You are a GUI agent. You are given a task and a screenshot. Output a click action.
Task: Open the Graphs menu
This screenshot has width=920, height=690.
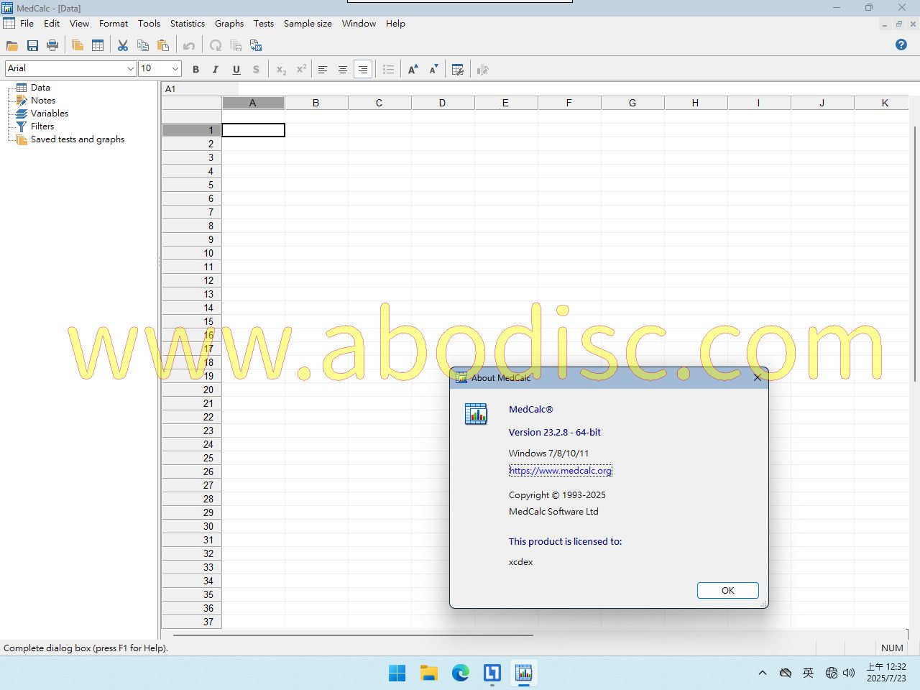click(x=229, y=24)
